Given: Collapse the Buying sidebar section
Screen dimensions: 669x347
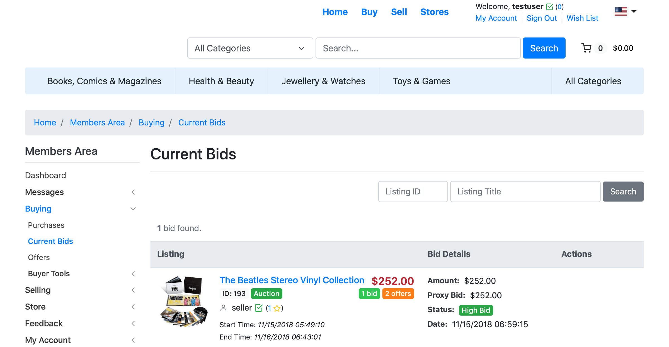Looking at the screenshot, I should (x=133, y=209).
